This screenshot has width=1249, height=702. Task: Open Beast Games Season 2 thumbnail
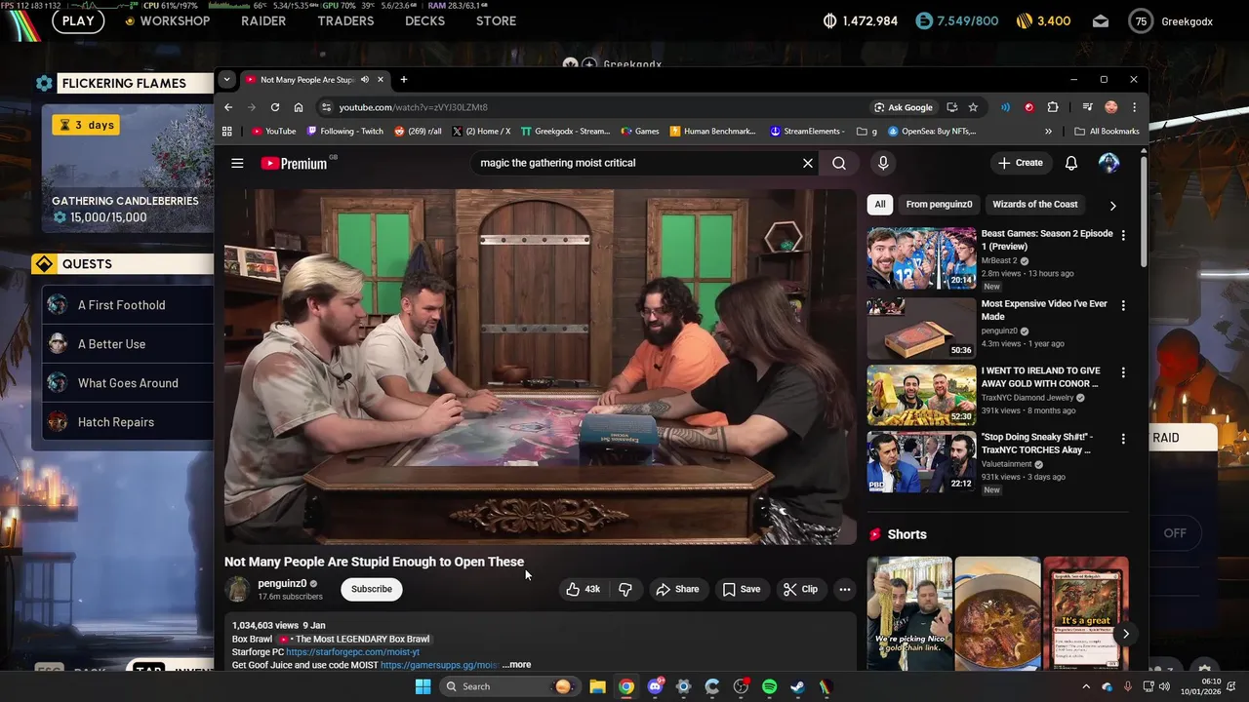point(921,258)
